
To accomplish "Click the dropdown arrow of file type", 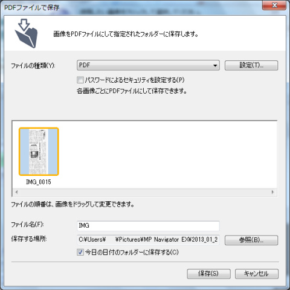I will [215, 65].
